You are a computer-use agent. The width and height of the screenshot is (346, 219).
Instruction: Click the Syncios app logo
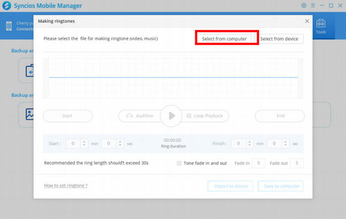(6, 6)
